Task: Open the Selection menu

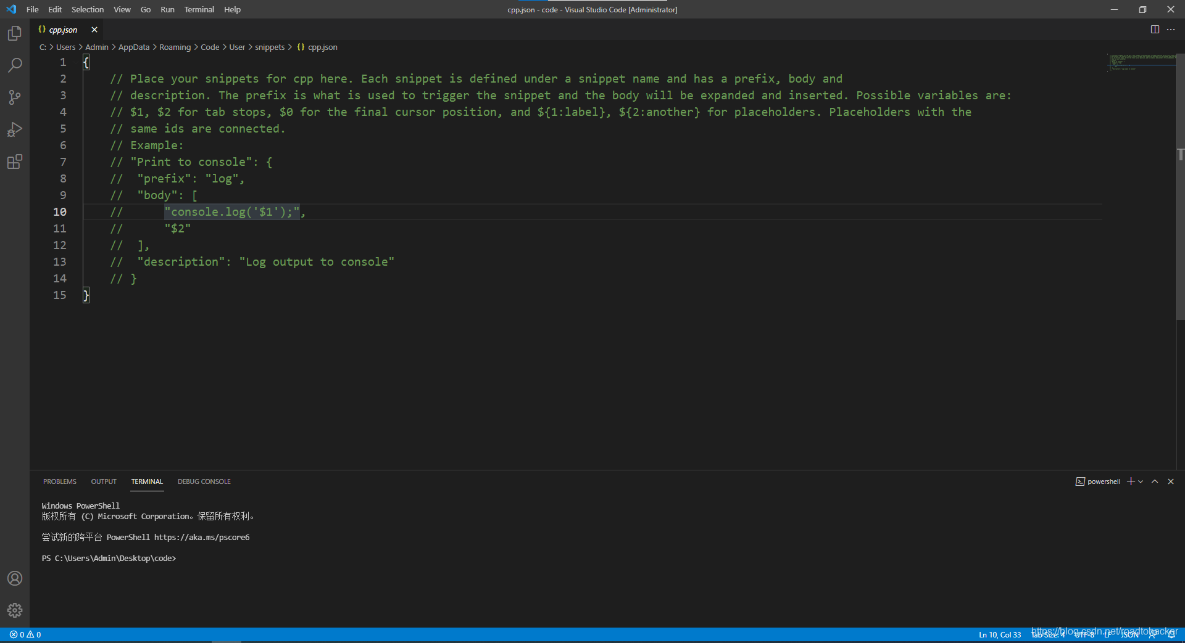Action: (88, 9)
